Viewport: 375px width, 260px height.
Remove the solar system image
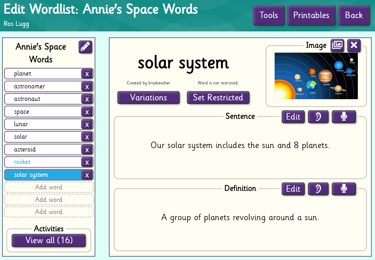[354, 45]
